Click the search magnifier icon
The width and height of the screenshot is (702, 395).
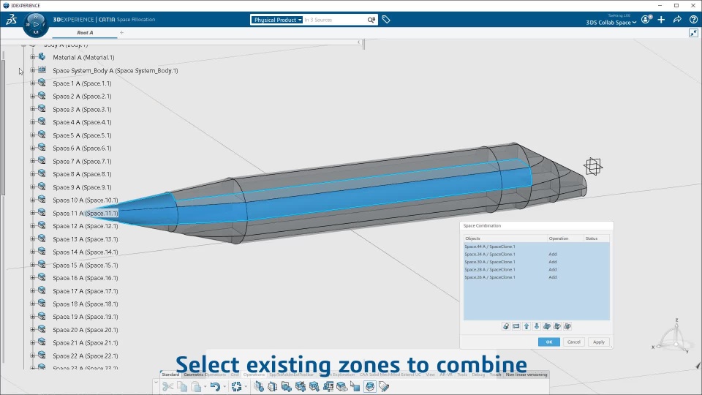tap(371, 20)
